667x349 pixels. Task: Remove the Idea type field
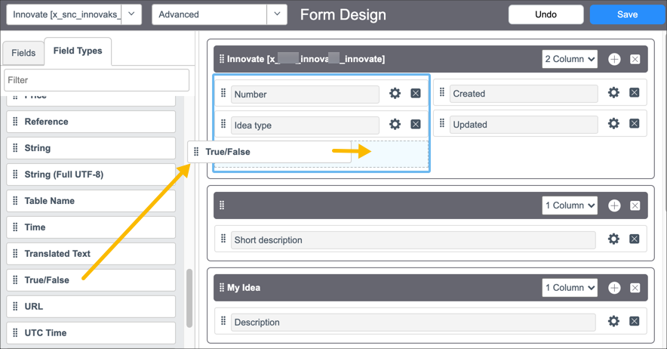tap(416, 125)
